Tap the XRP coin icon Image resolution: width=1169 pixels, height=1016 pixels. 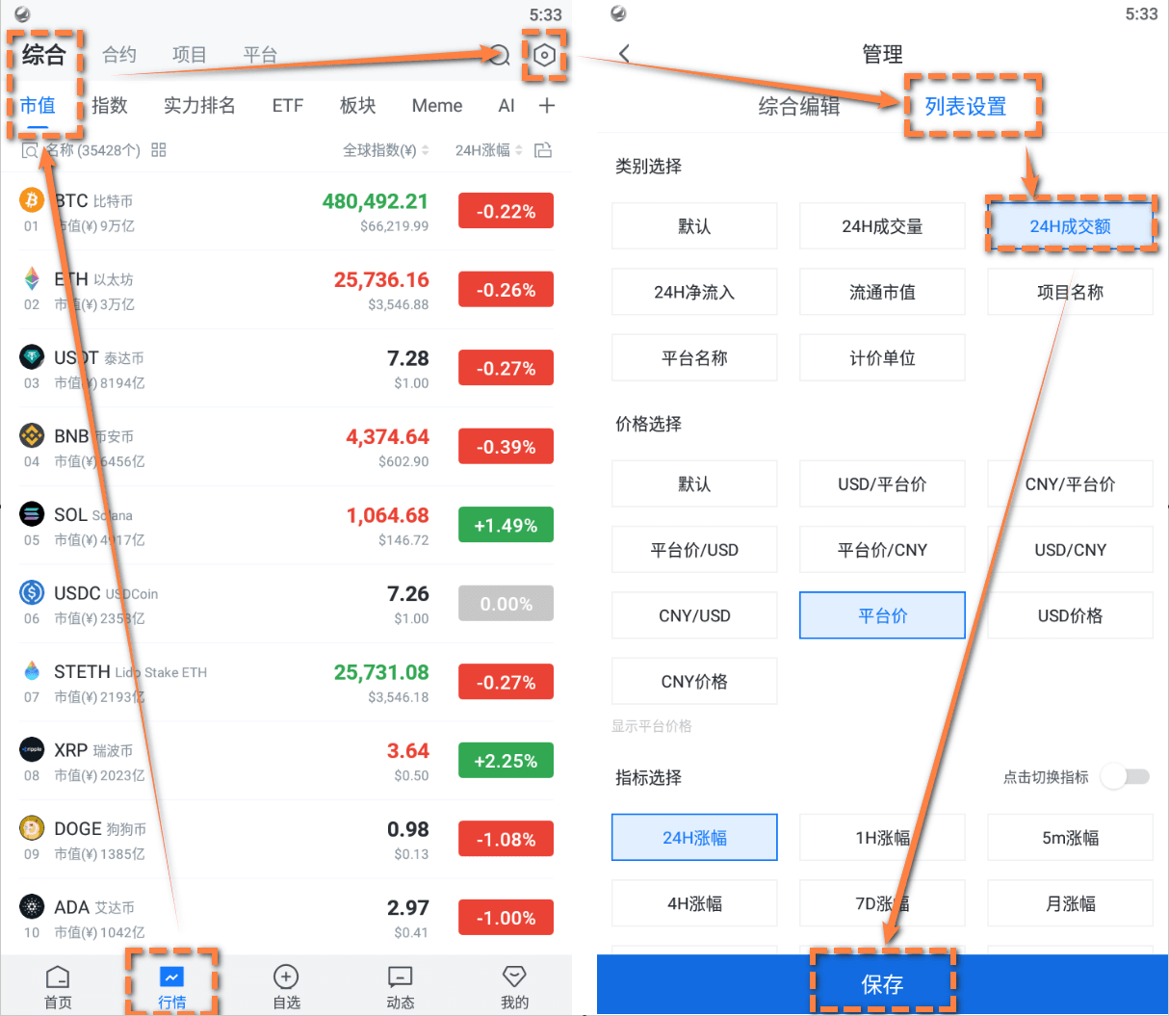pos(32,749)
